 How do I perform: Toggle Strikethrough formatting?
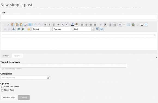(58, 25)
